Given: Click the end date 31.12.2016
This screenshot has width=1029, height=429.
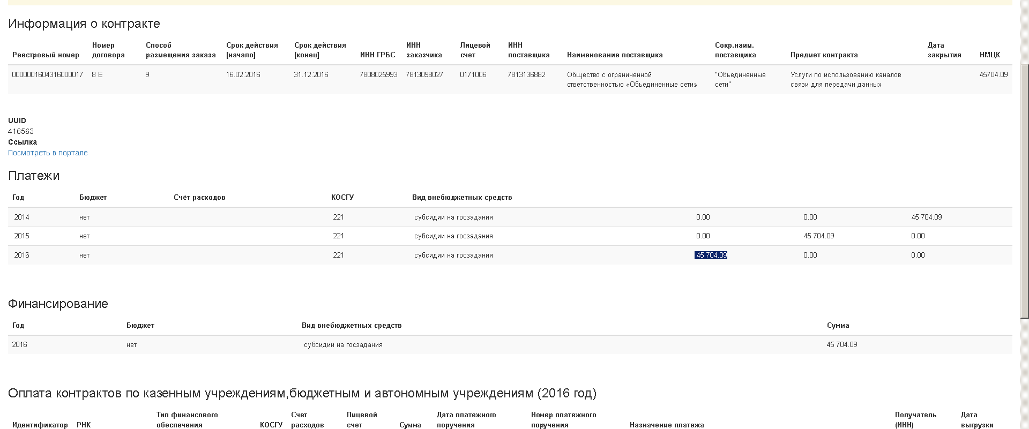Looking at the screenshot, I should pos(311,75).
